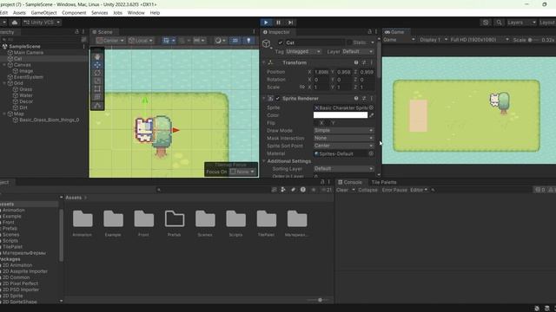
Task: Open the Material object picker circle
Action: [x=371, y=153]
